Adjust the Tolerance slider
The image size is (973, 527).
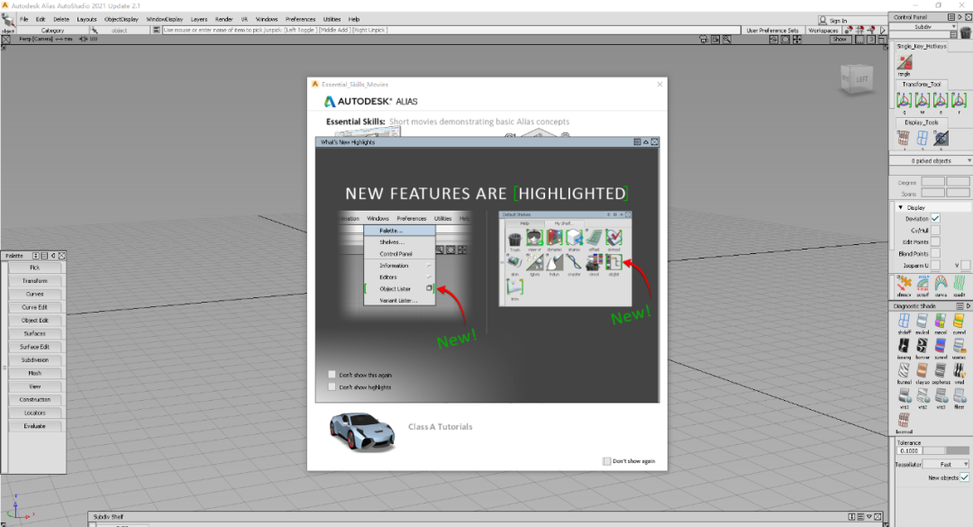(x=946, y=450)
